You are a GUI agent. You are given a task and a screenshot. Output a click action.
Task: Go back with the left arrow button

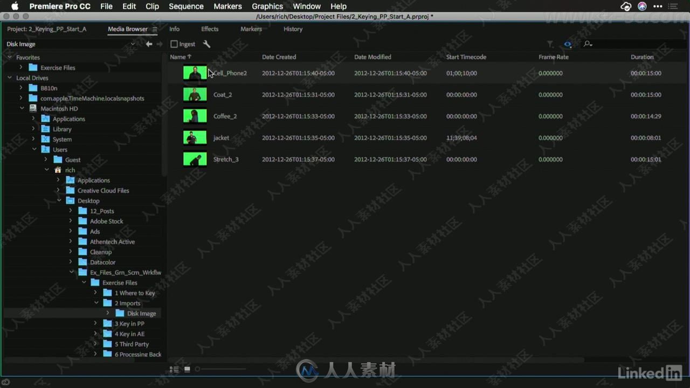point(149,44)
